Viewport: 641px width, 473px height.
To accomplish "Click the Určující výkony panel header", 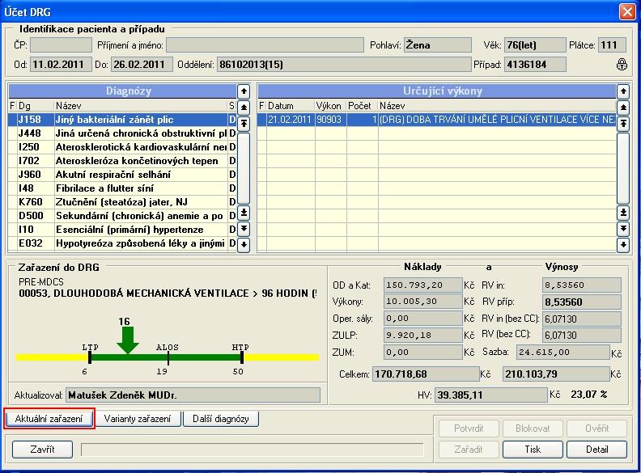I will pos(436,91).
